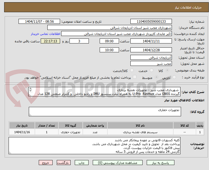This screenshot has width=209, height=170.
Task: Click the validity time field 10:00
Action: 109,50
